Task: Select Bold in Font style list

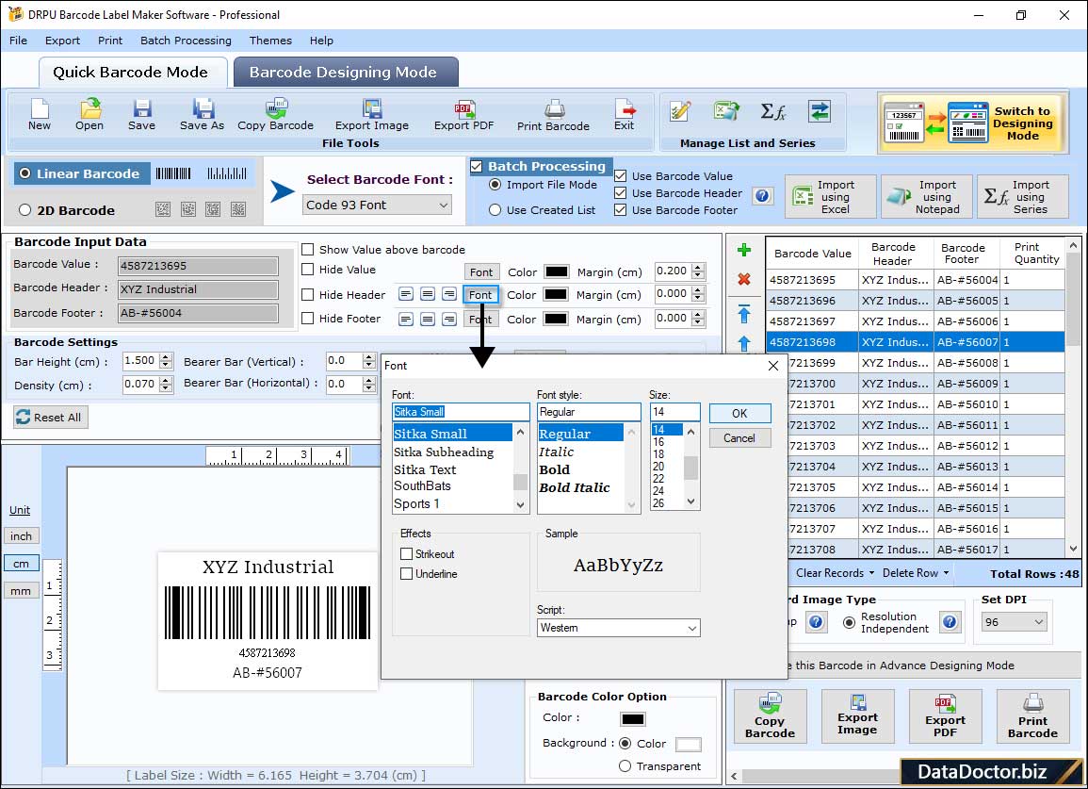Action: [555, 470]
